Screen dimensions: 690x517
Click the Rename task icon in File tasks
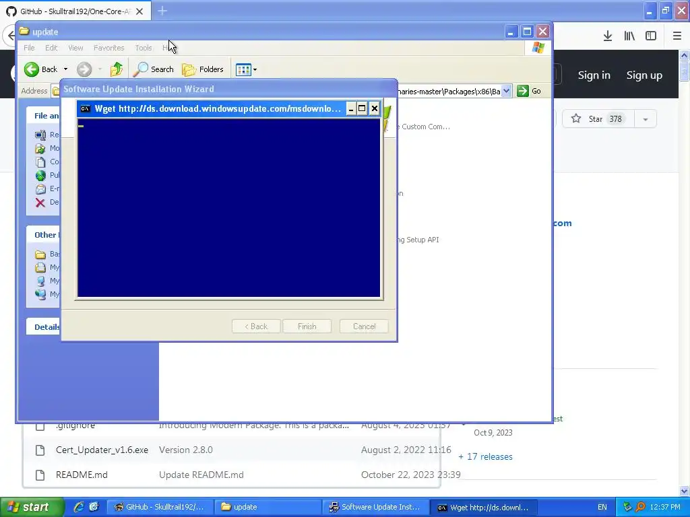pos(40,135)
